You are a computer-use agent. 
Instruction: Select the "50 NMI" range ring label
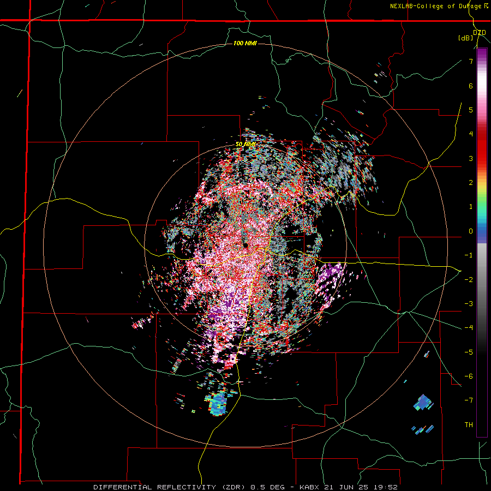click(x=245, y=145)
